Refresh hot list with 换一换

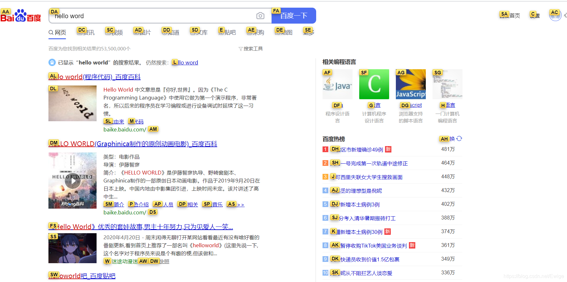451,139
